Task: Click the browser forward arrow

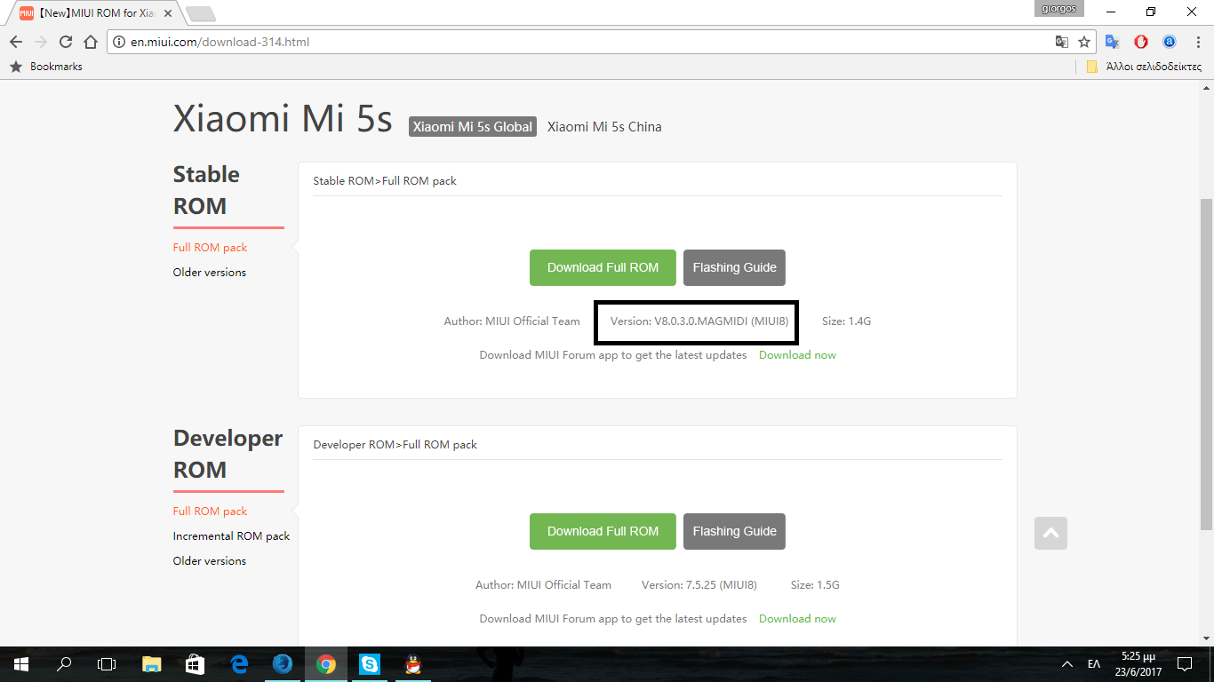Action: point(40,42)
